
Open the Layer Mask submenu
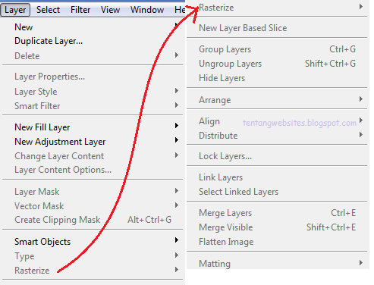click(x=93, y=192)
